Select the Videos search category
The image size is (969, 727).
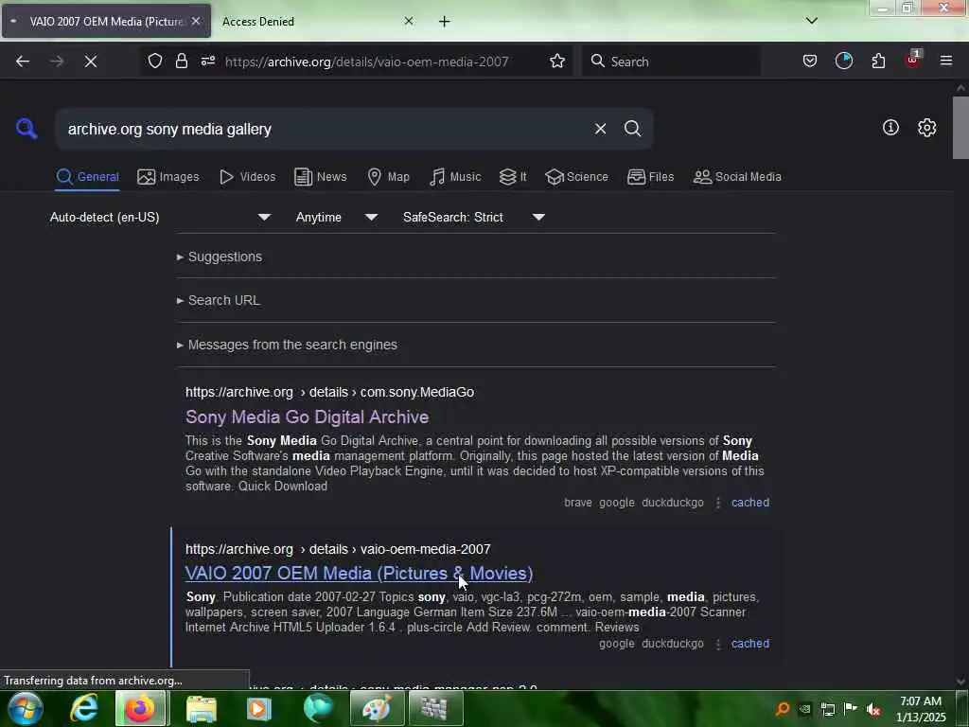point(247,177)
